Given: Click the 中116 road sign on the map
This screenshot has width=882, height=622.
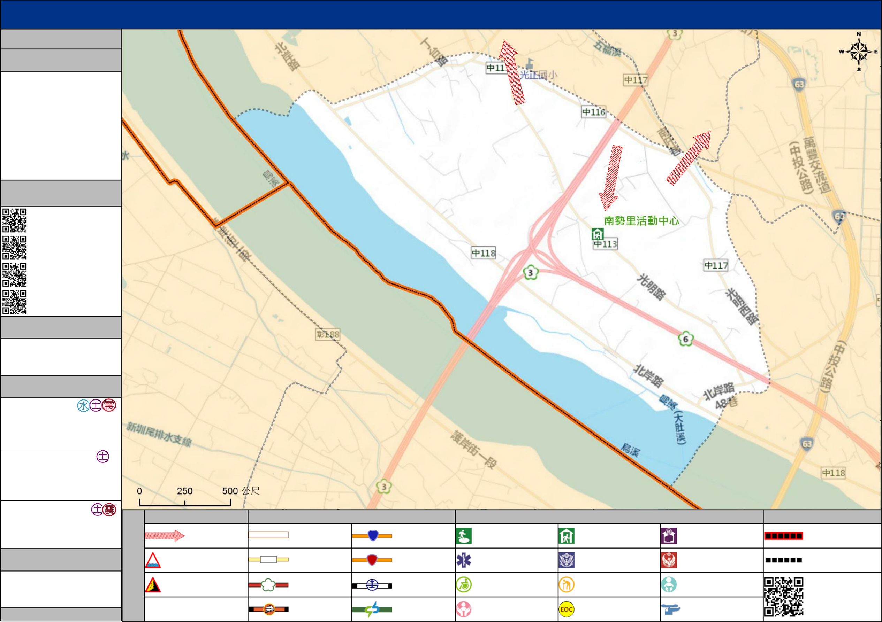Looking at the screenshot, I should point(593,112).
